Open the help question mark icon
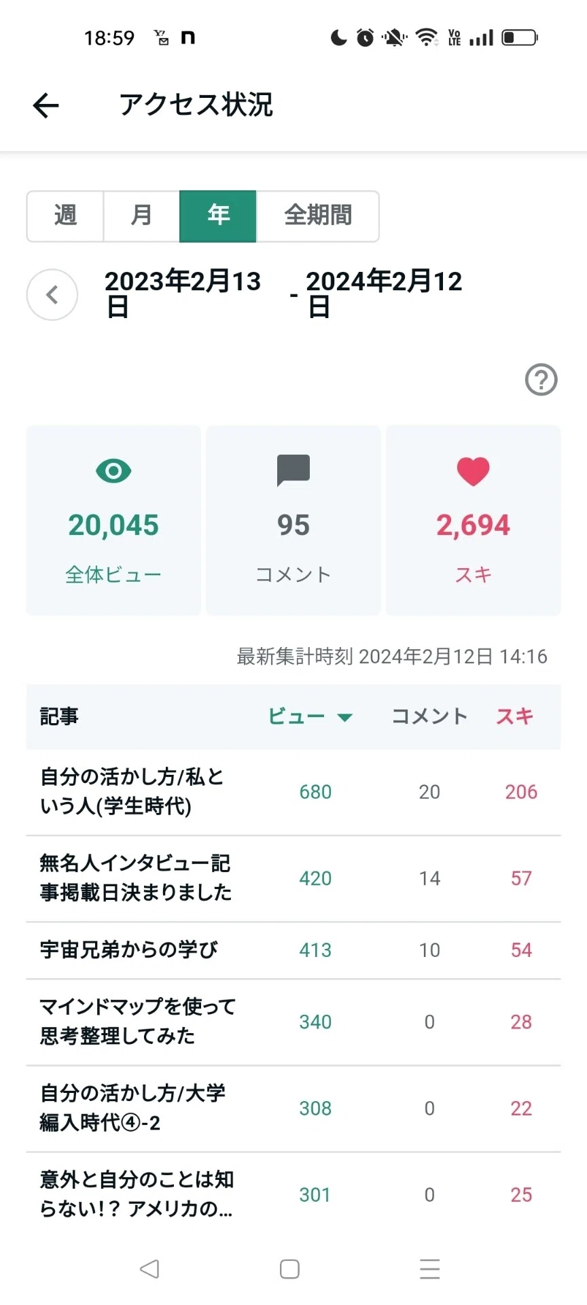This screenshot has height=1305, width=587. tap(541, 380)
